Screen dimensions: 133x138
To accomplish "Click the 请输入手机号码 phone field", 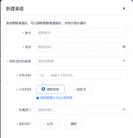I will tap(82, 75).
